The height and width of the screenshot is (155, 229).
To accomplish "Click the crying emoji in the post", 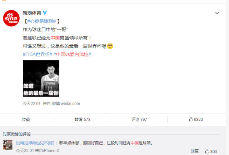I will (x=110, y=46).
